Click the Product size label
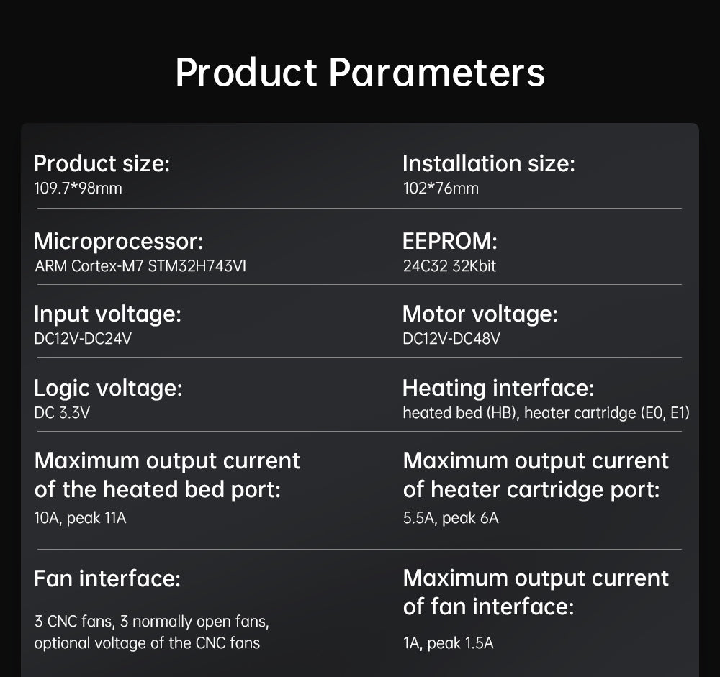This screenshot has width=720, height=677. (x=102, y=164)
